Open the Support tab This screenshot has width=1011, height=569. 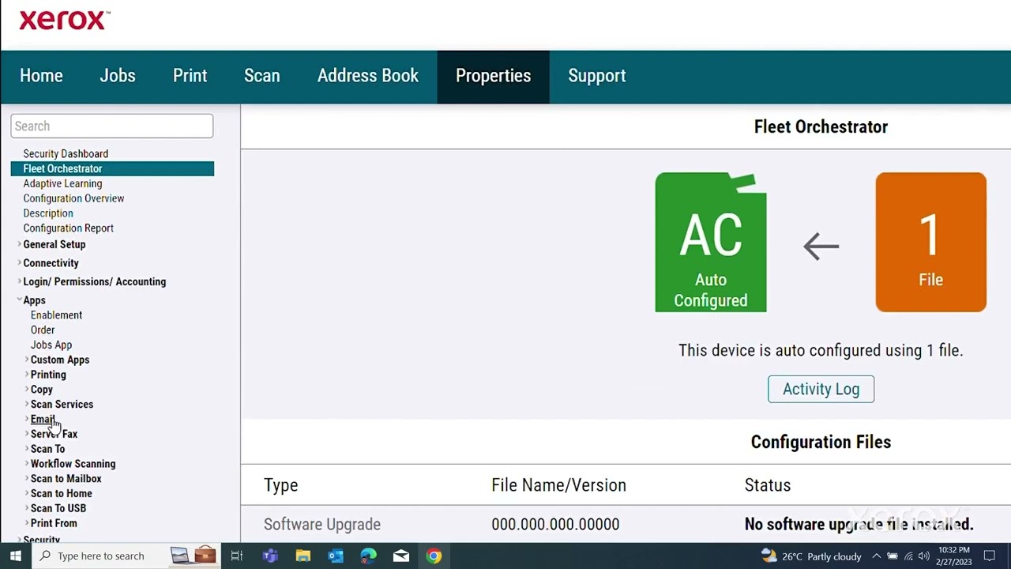[x=597, y=76]
